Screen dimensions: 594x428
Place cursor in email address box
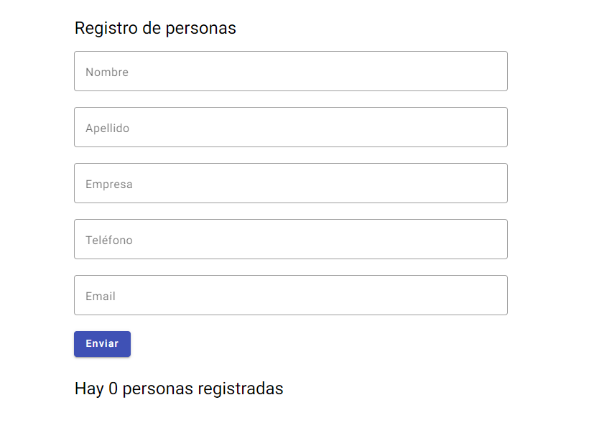(290, 295)
